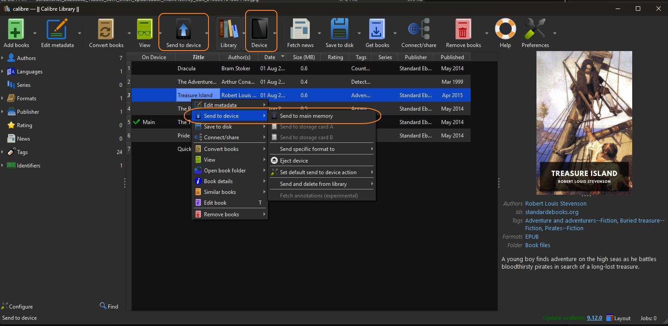The width and height of the screenshot is (668, 326).
Task: Switch to Library view icon
Action: tap(228, 30)
